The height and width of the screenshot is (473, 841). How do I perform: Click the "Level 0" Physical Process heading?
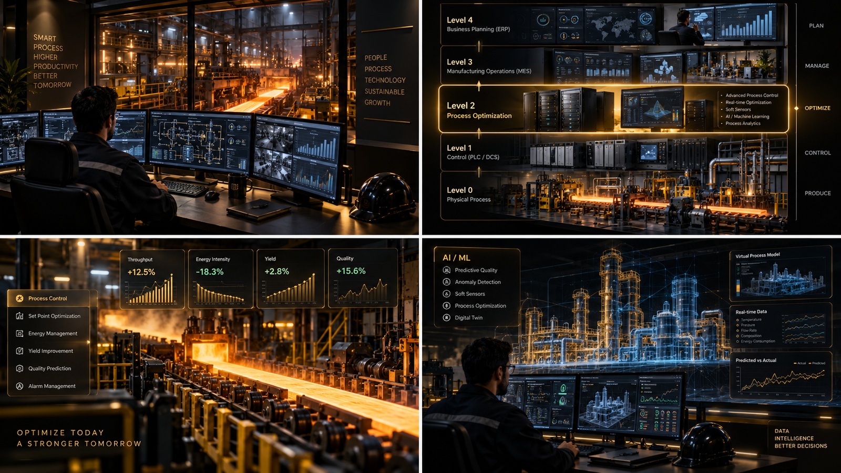pyautogui.click(x=459, y=190)
